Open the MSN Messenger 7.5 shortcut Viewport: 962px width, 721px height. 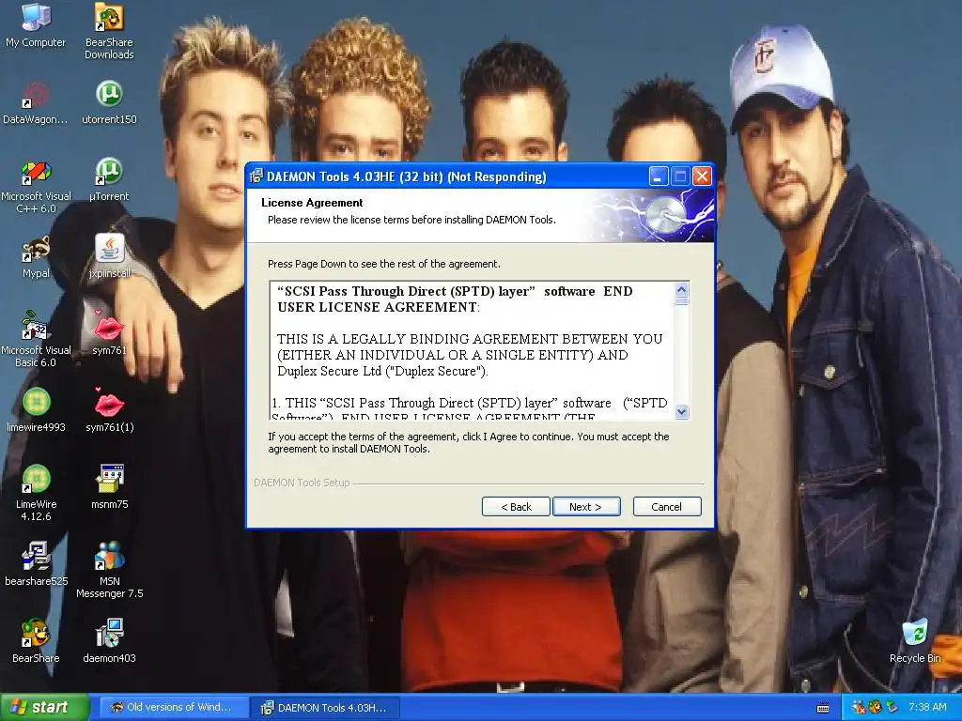[109, 570]
